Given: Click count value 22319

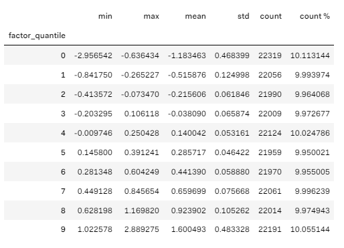Looking at the screenshot, I should coord(270,55).
